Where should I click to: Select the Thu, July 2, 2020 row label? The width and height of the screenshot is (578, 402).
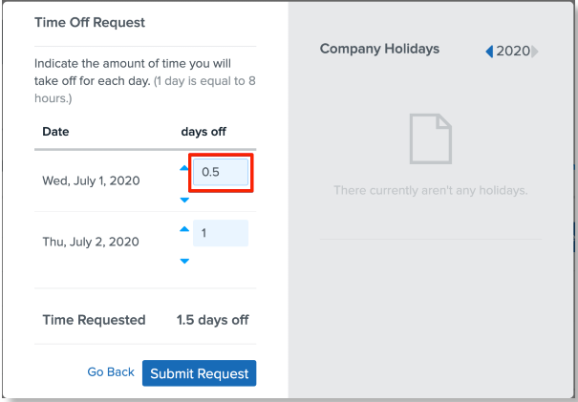tap(93, 242)
